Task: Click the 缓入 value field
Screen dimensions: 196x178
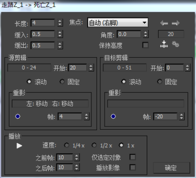Action: coord(43,34)
